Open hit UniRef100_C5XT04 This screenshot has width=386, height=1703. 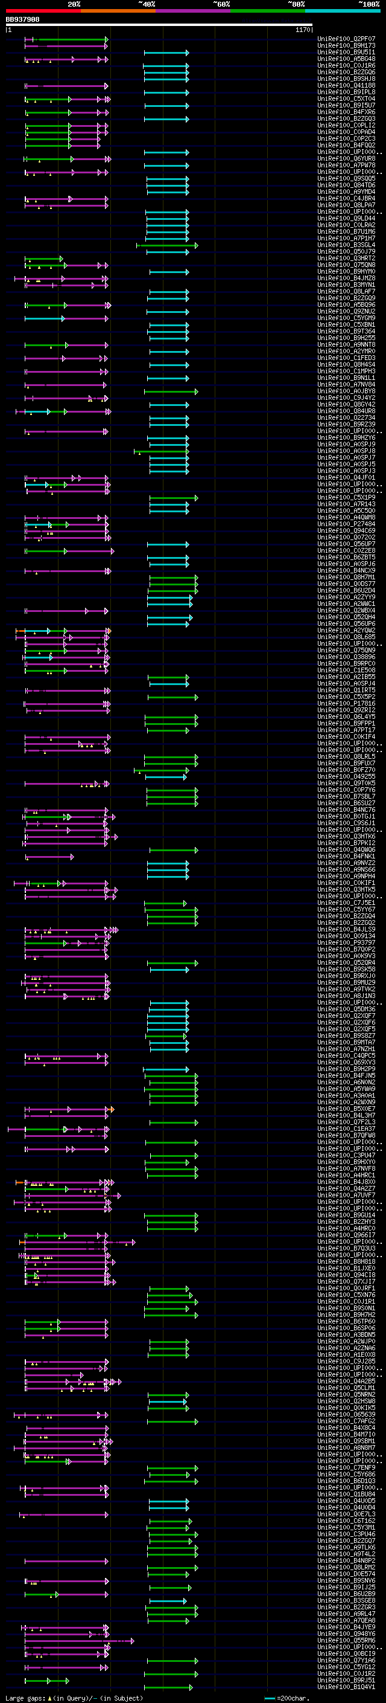point(346,98)
